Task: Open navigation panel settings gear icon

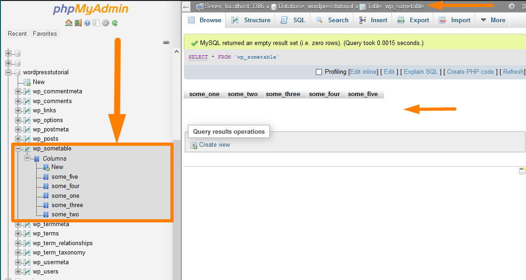Action: (105, 23)
